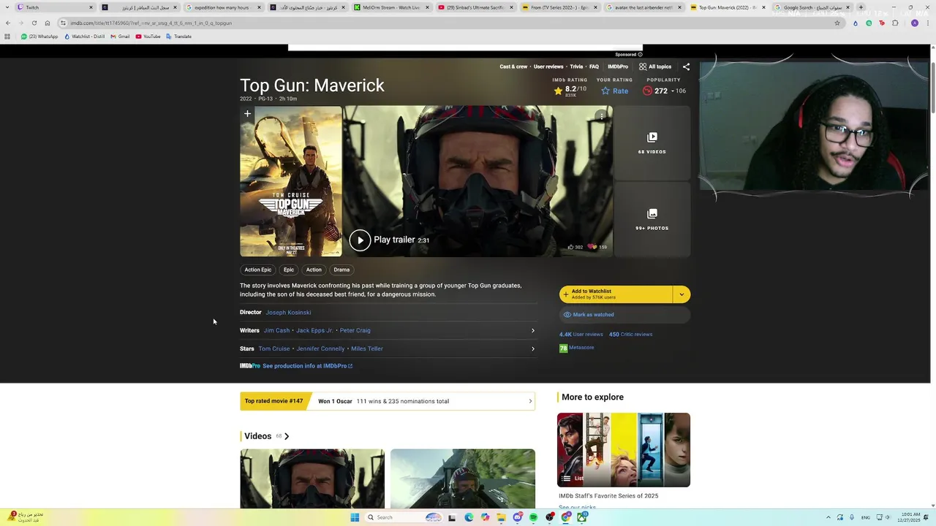Like the trailer with thumbs-up icon
This screenshot has height=526, width=936.
coord(570,247)
